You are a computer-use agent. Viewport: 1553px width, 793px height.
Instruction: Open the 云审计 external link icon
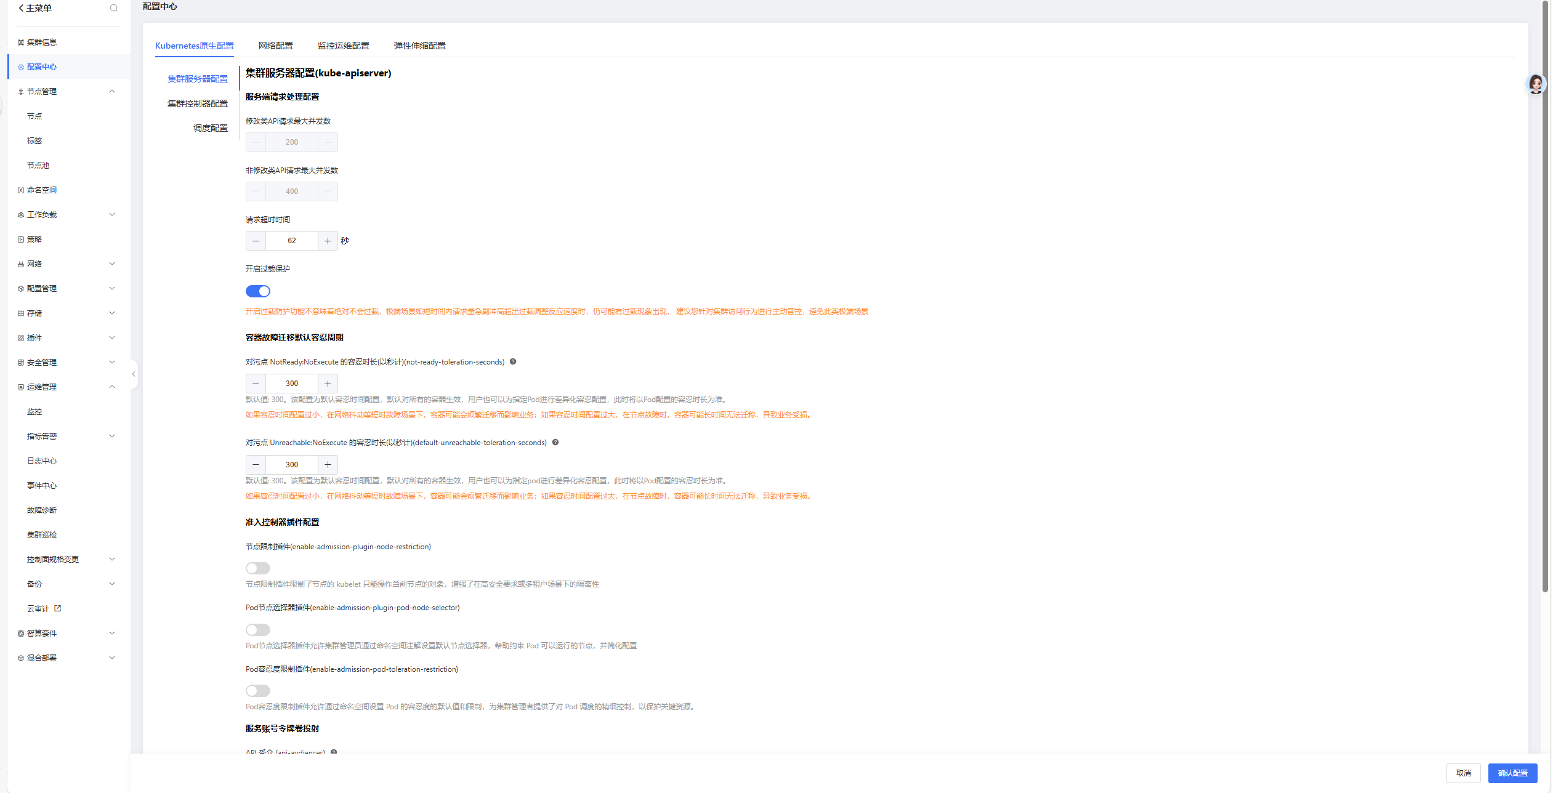point(58,608)
